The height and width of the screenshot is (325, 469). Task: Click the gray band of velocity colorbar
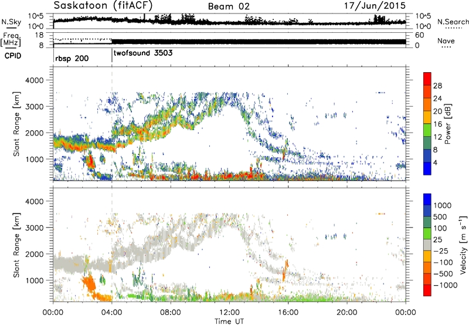427,245
